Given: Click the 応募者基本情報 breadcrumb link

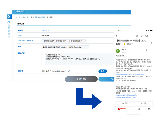Looking at the screenshot, I should 39,17.
